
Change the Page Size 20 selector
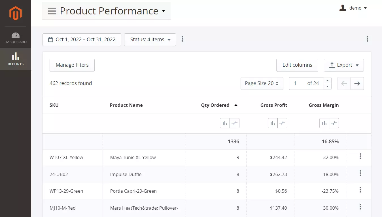click(262, 83)
